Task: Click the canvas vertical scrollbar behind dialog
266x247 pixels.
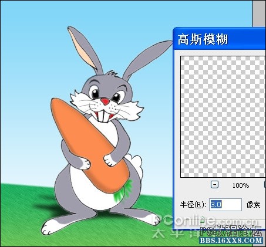Action: 259,13
